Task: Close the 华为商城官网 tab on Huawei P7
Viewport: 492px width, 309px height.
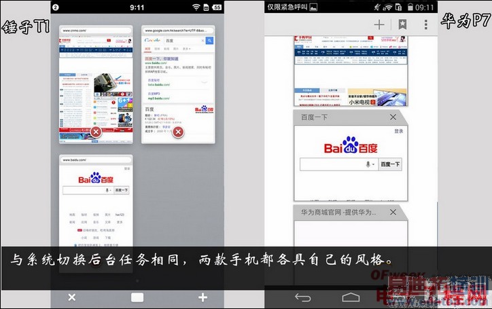Action: [x=393, y=213]
